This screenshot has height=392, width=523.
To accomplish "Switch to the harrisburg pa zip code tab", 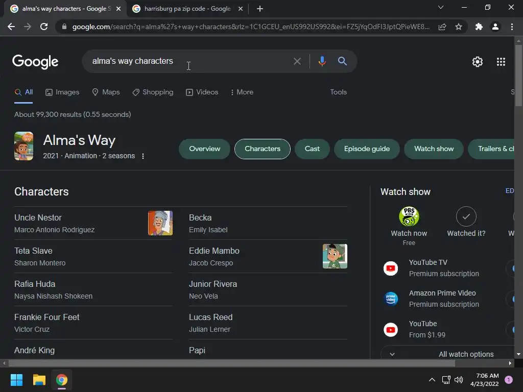I will 187,9.
